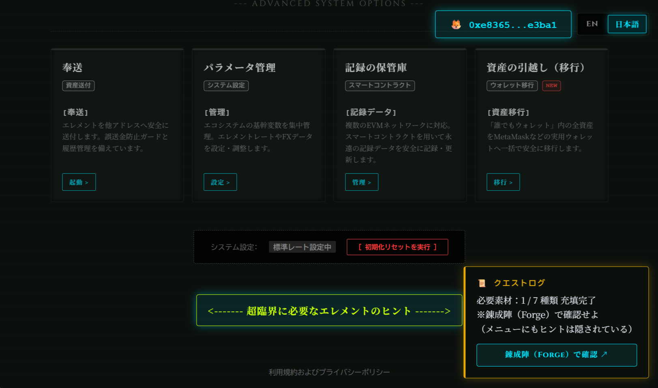Open 超臨界に必要なエレメントのヒント banner

(x=329, y=310)
